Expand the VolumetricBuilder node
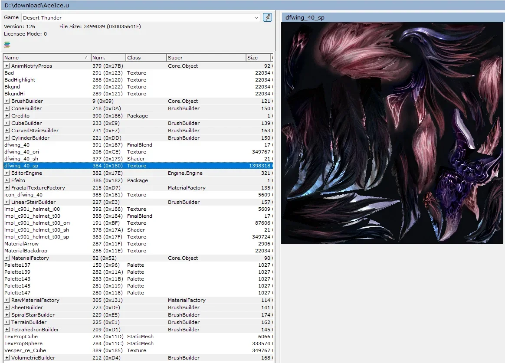Screen dimensions: 505x363 pos(7,358)
